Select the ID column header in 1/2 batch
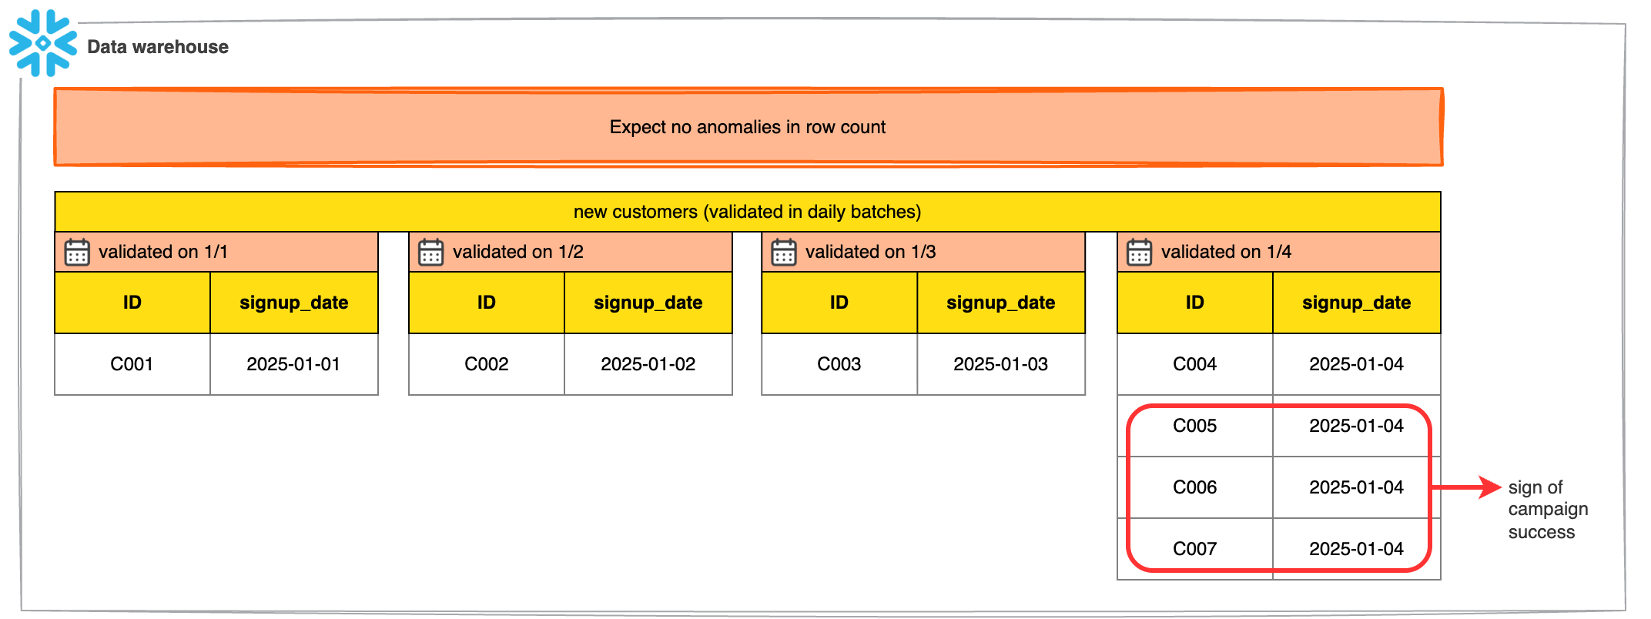 (x=486, y=303)
